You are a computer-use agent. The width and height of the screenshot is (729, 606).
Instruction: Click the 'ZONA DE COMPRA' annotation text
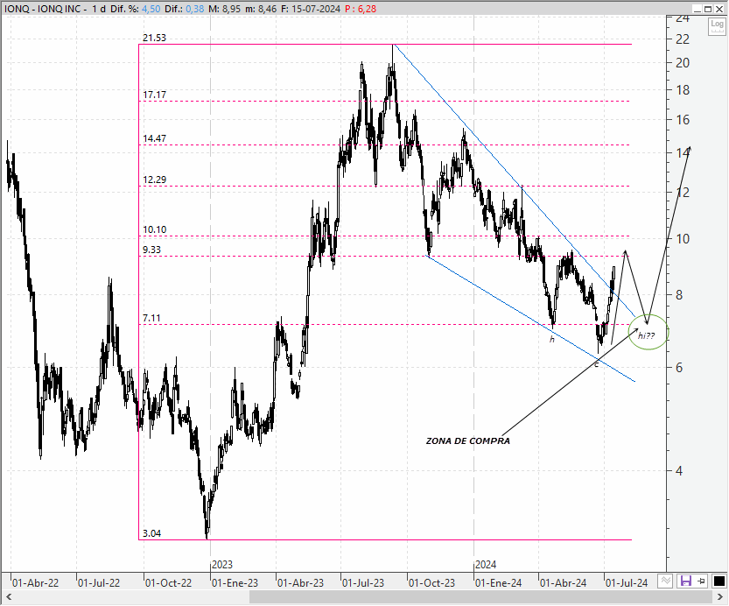467,440
